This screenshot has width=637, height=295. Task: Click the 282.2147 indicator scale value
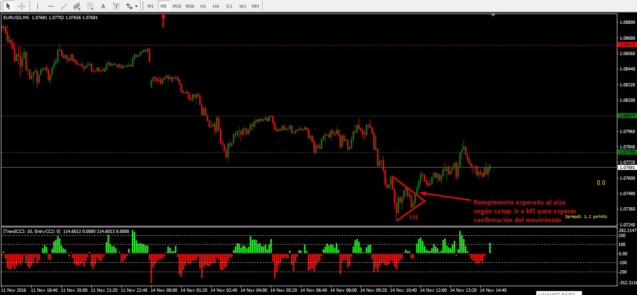pos(627,231)
